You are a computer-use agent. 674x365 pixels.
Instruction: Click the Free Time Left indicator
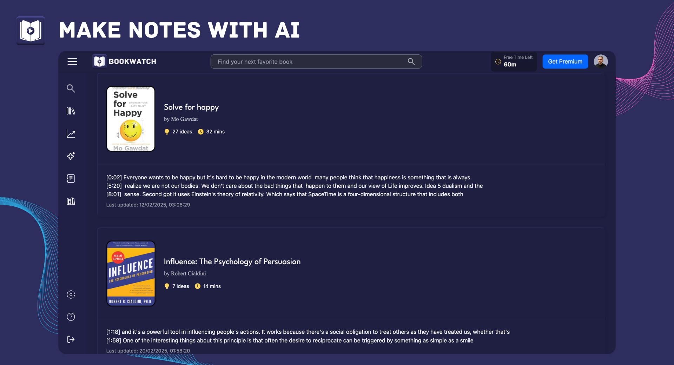[x=514, y=61]
